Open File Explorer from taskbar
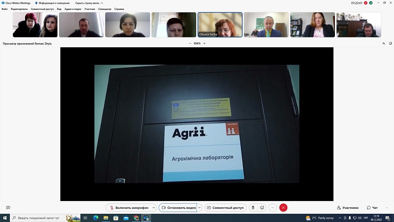 [106, 218]
